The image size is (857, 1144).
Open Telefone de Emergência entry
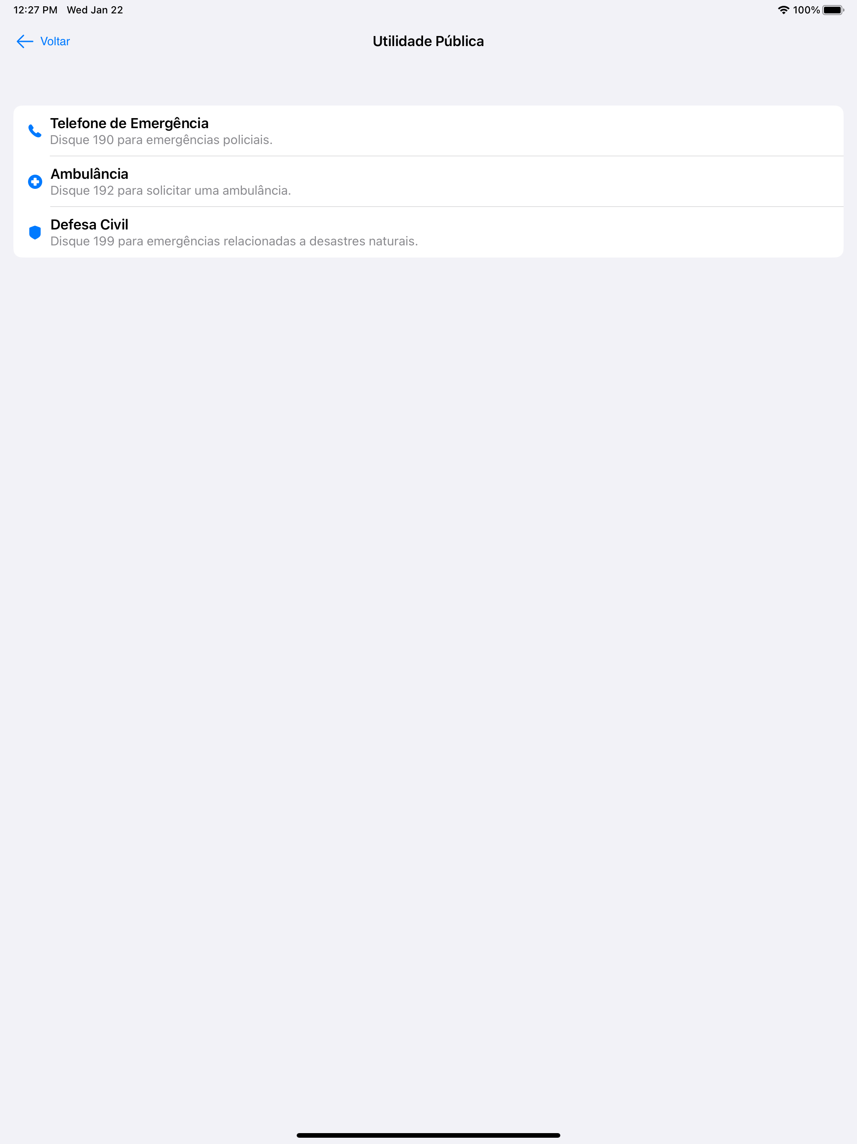click(x=428, y=131)
